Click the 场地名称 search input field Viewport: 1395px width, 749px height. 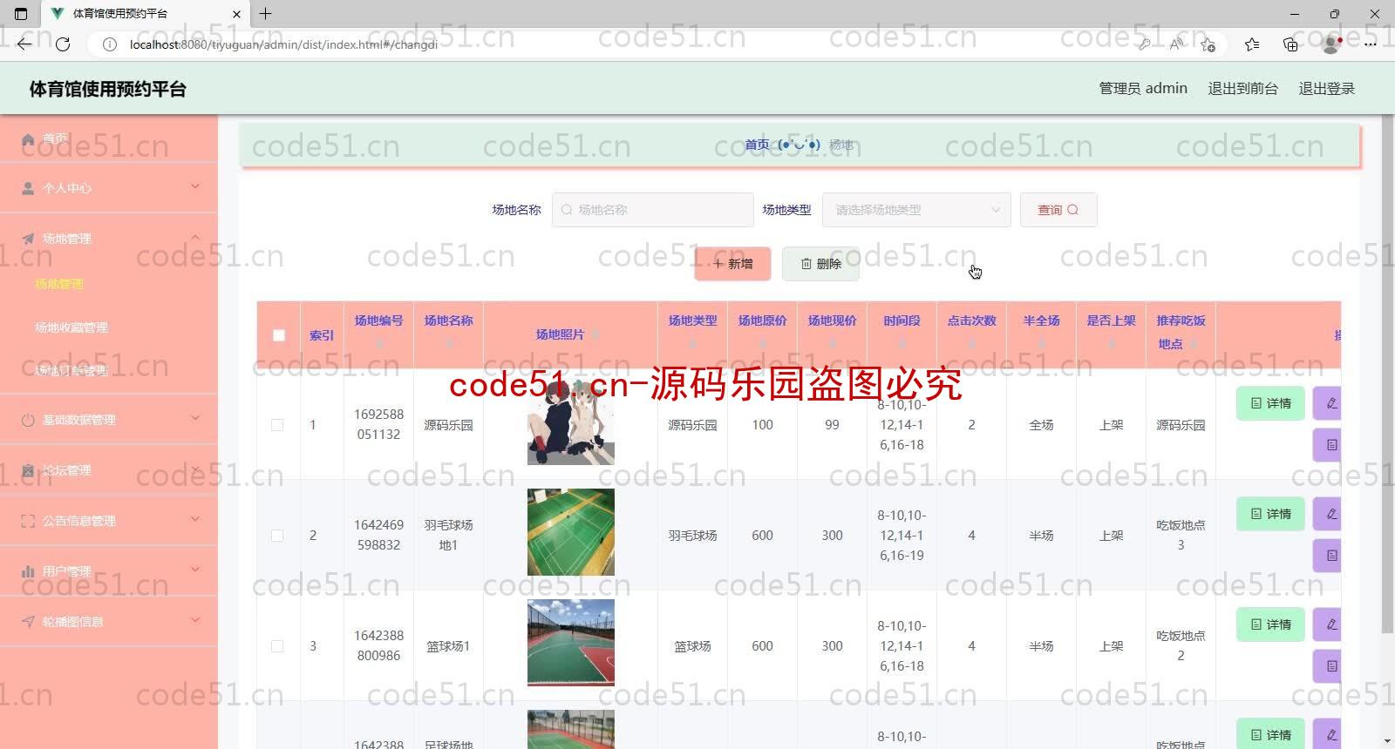tap(653, 210)
